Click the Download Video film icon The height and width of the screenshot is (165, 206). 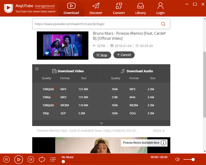pos(54,71)
